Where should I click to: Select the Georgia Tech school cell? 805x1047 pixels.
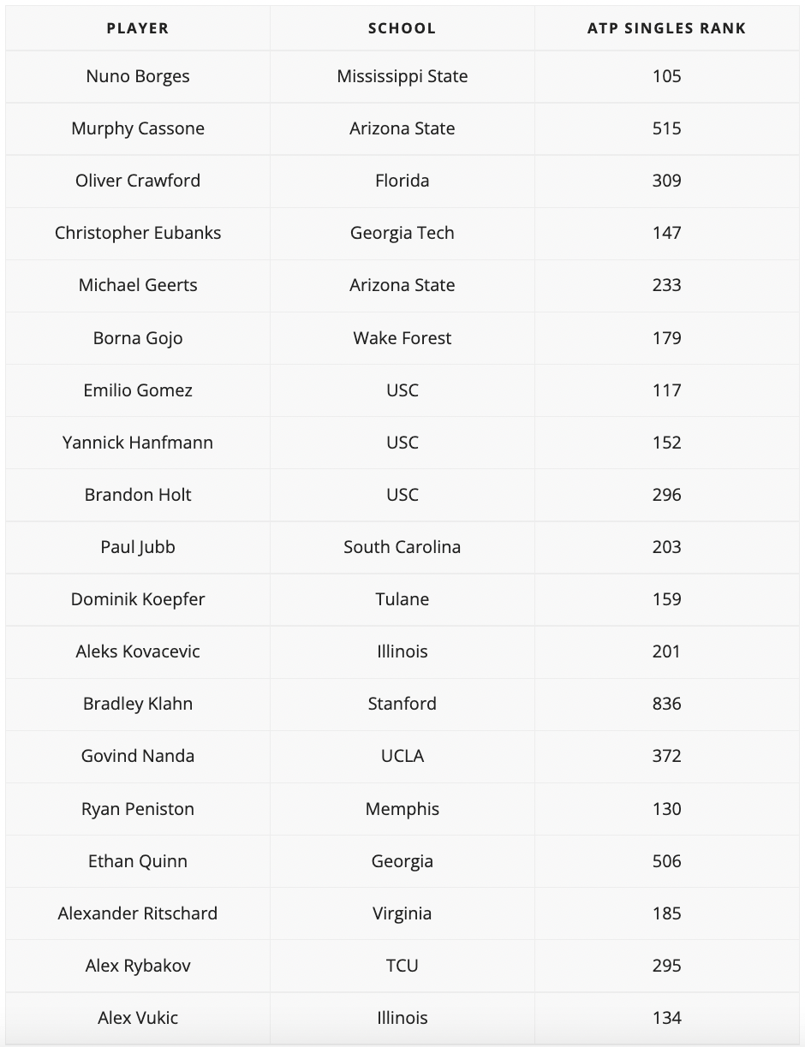point(402,233)
